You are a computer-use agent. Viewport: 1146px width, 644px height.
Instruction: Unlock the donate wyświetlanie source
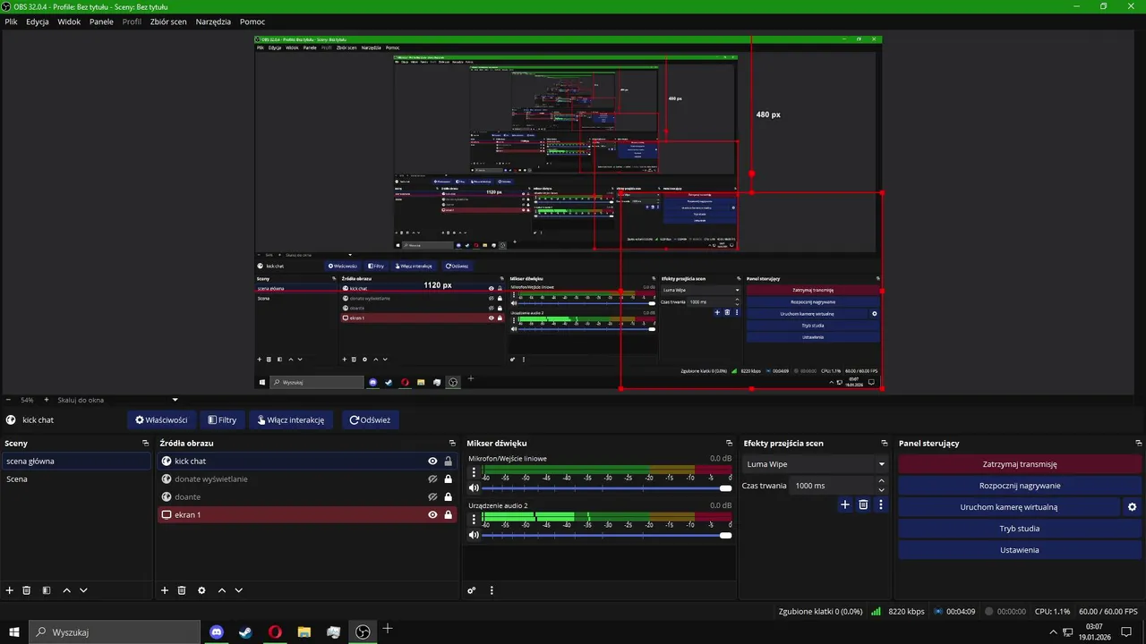click(449, 479)
